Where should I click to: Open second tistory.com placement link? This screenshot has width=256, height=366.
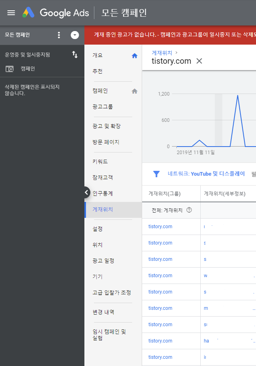[x=160, y=243]
